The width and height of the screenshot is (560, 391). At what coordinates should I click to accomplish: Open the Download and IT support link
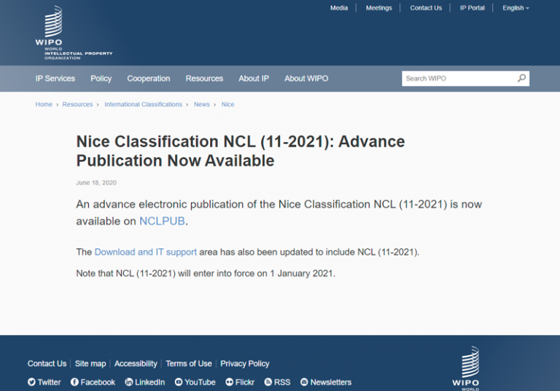click(x=145, y=252)
